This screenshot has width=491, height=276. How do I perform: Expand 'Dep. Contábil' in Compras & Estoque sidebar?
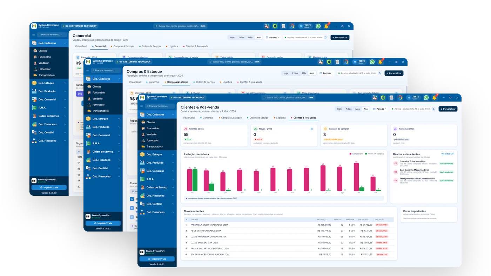coord(103,168)
